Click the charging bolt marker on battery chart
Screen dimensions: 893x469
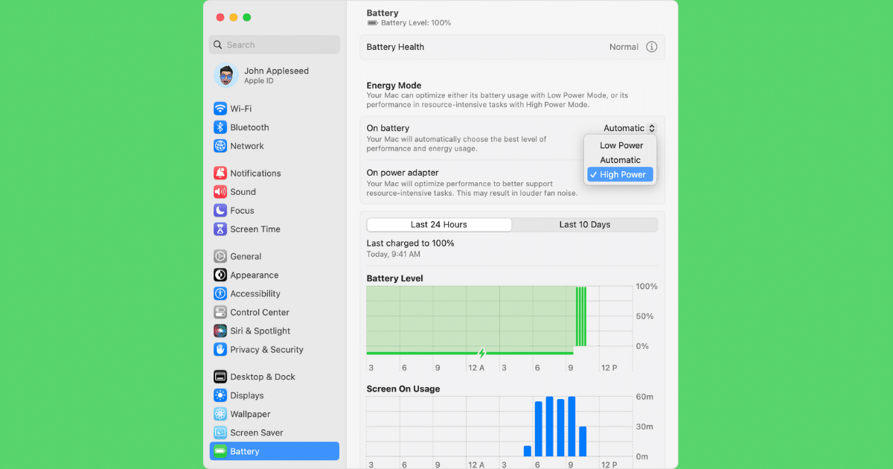pyautogui.click(x=481, y=353)
